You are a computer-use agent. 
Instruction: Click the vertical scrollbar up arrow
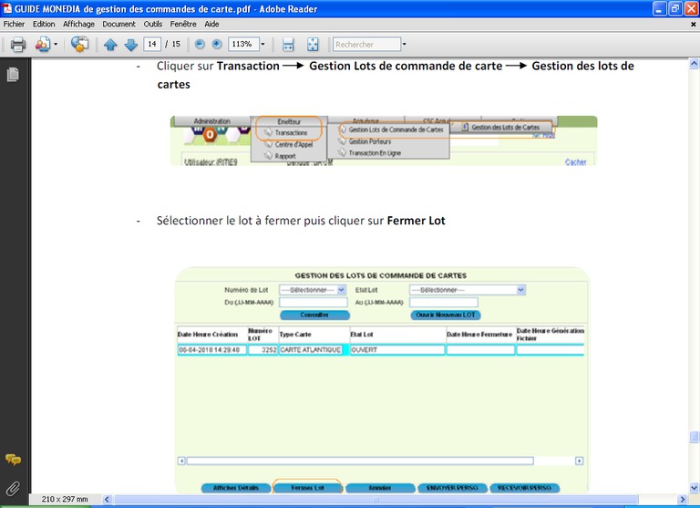tap(694, 64)
